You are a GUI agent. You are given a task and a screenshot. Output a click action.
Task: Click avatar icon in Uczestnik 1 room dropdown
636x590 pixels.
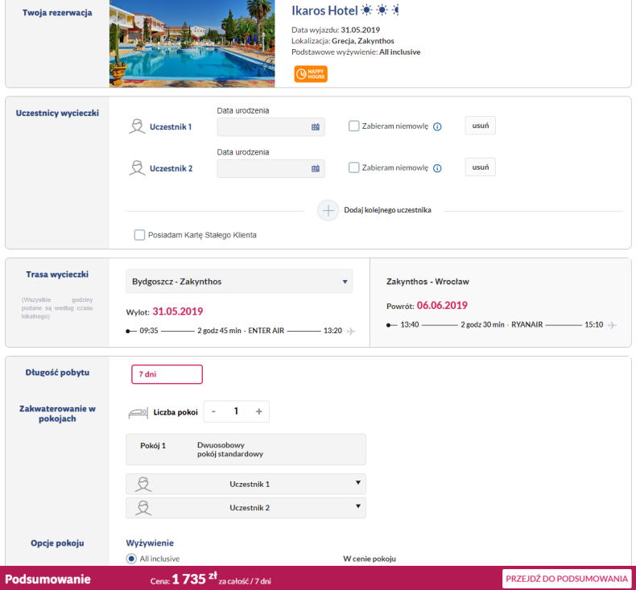point(143,485)
